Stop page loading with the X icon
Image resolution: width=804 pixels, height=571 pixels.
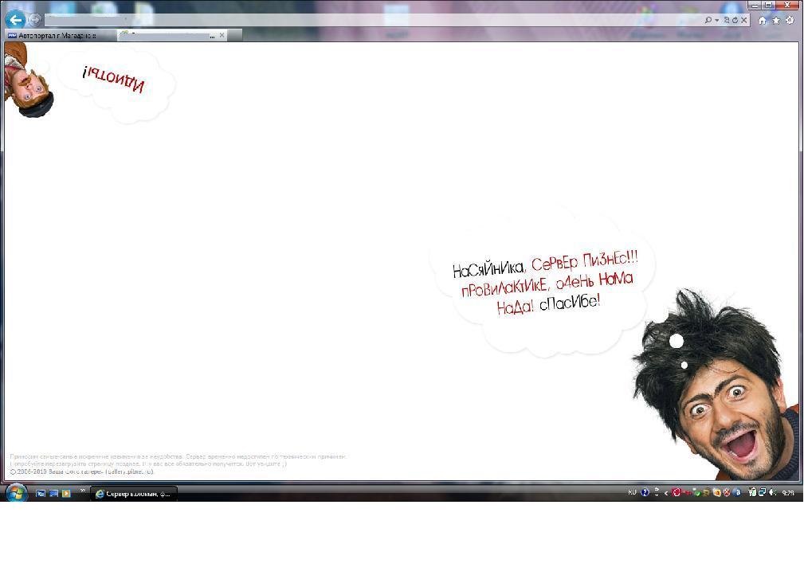pos(744,20)
